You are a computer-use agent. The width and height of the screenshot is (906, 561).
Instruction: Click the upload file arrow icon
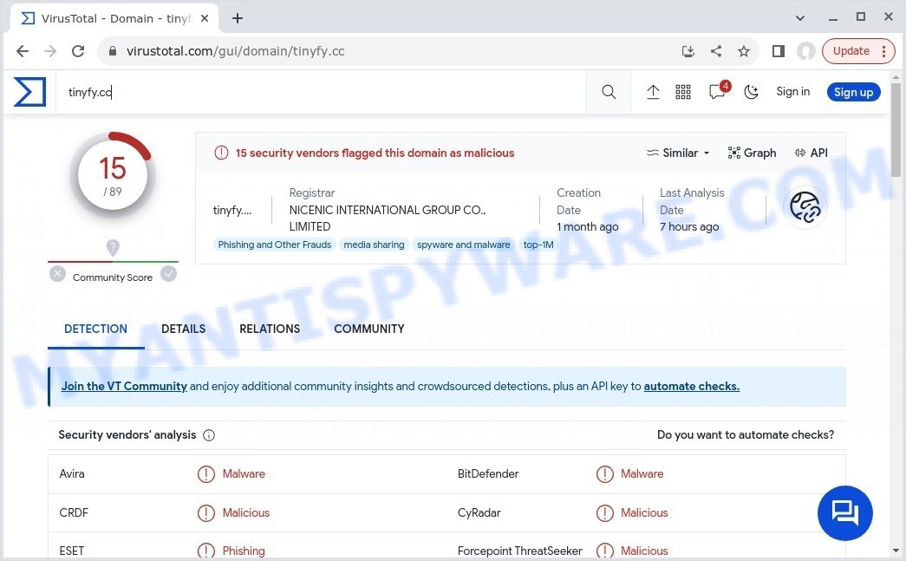pyautogui.click(x=653, y=92)
